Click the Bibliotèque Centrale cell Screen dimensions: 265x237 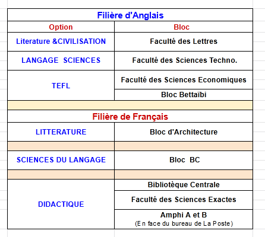pyautogui.click(x=184, y=185)
